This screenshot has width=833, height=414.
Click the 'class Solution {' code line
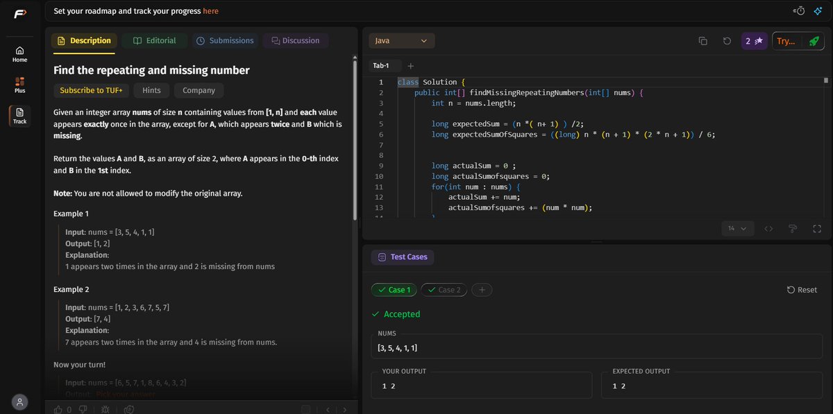tap(431, 82)
